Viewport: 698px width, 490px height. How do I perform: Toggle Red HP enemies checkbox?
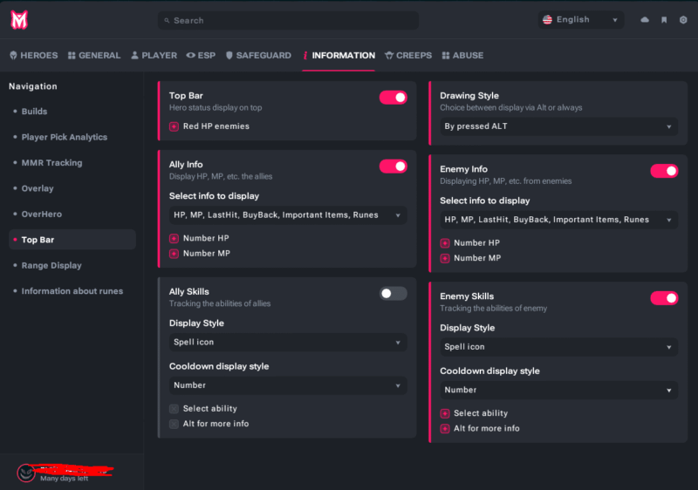174,126
